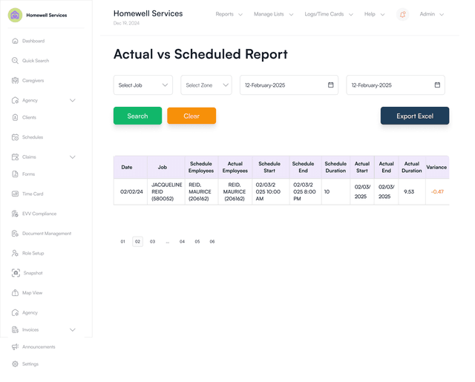Open the Reports menu
Image resolution: width=475 pixels, height=382 pixels.
click(229, 14)
